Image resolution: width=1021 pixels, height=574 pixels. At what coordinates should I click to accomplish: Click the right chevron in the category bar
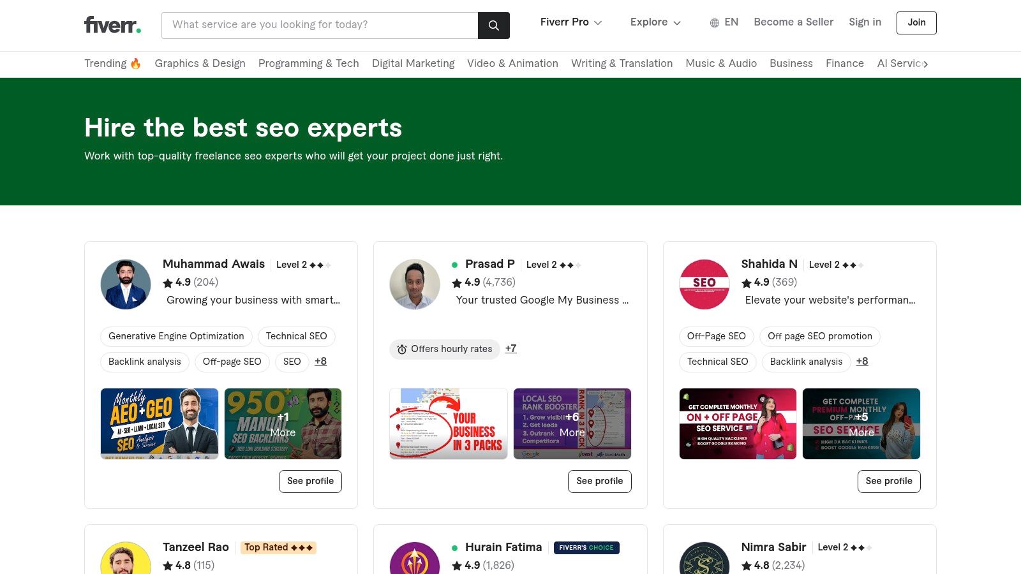tap(925, 64)
